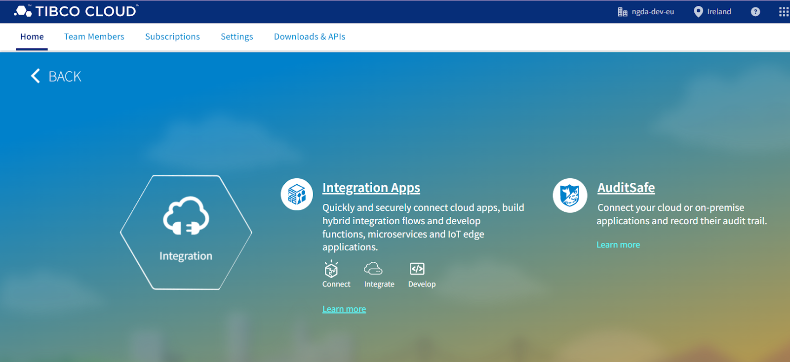
Task: Click the TIBCO Cloud logo
Action: tap(77, 11)
